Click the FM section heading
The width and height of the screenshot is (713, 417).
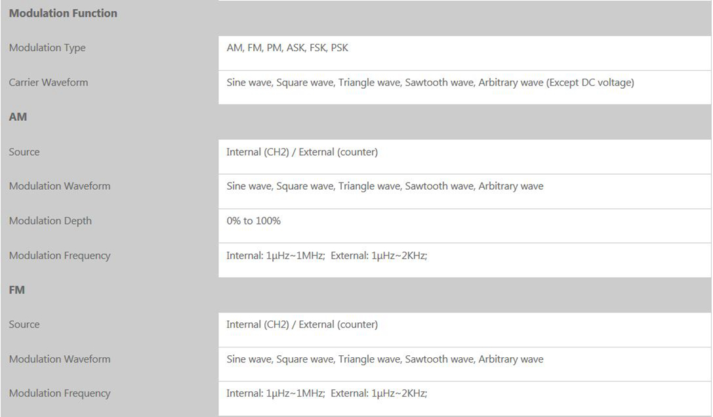tap(17, 290)
